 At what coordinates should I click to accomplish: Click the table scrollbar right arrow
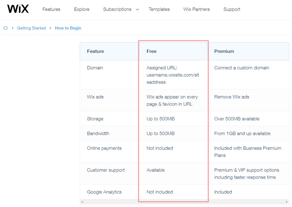(287, 202)
